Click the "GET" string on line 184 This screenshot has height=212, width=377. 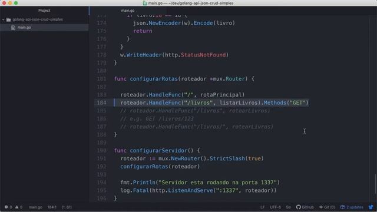tap(297, 102)
